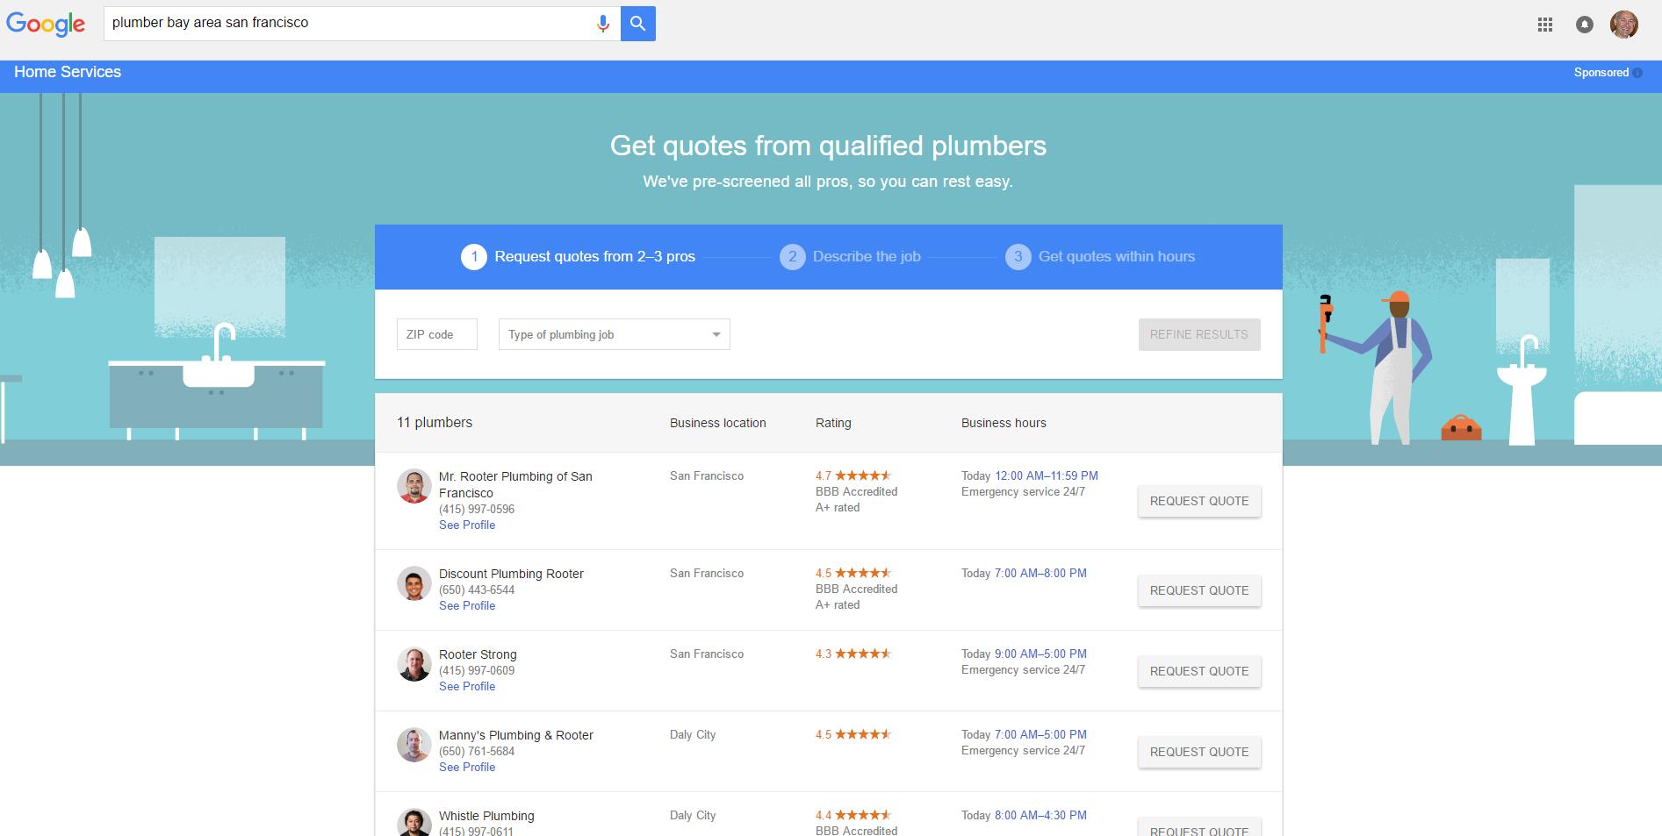Click phone number (650) 443-6544
The image size is (1662, 836).
click(x=477, y=590)
